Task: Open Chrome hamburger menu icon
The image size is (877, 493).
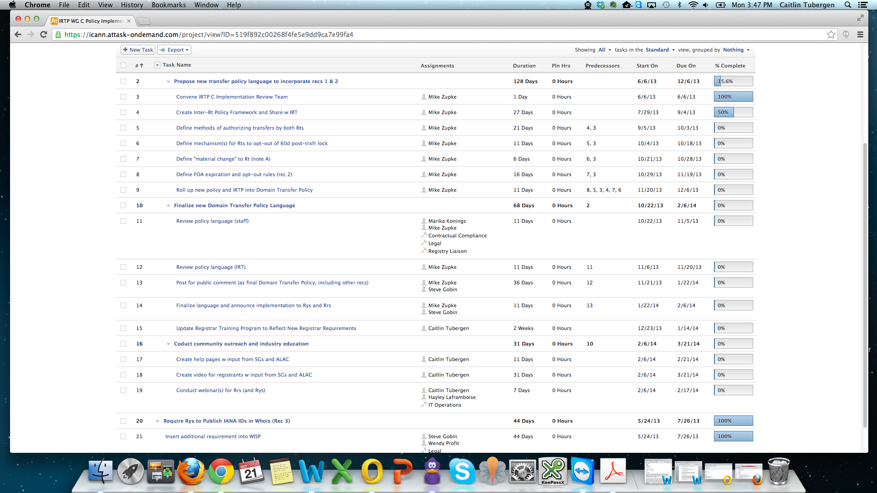Action: click(x=860, y=35)
